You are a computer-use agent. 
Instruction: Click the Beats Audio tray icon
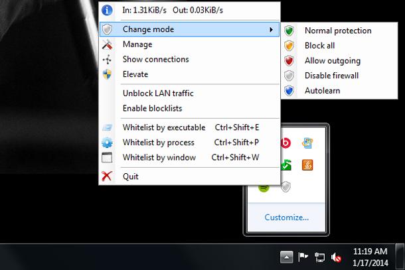click(285, 143)
